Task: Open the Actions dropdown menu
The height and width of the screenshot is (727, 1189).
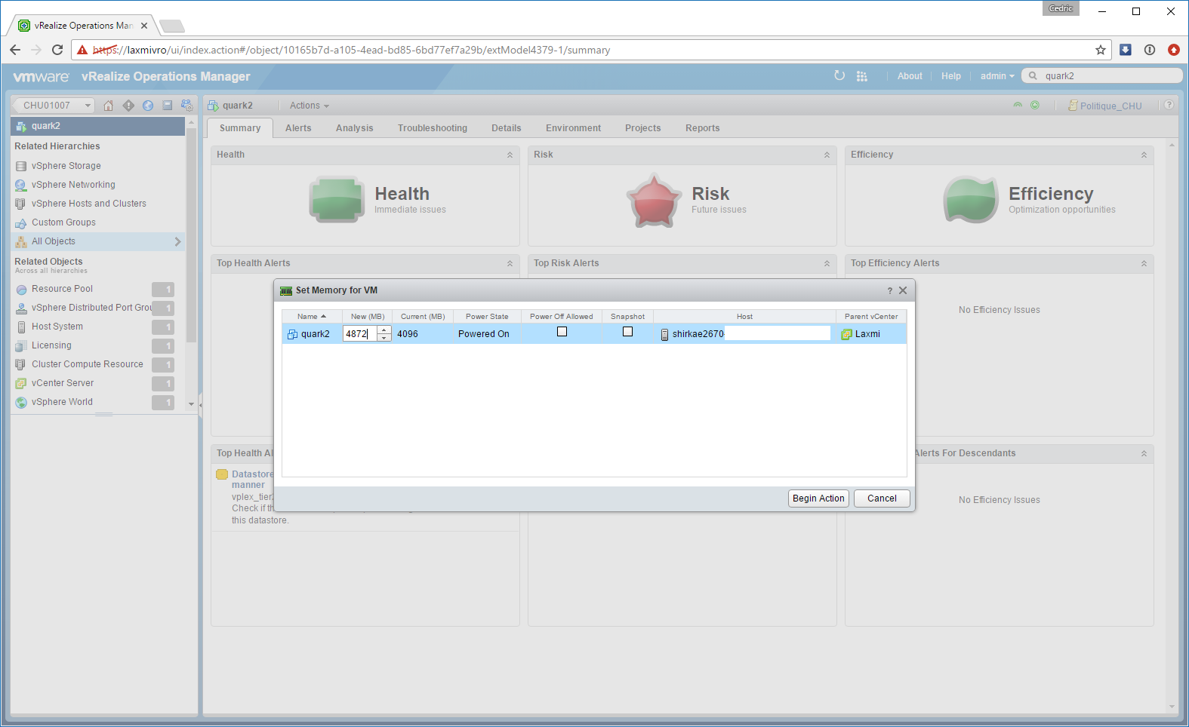Action: tap(310, 106)
